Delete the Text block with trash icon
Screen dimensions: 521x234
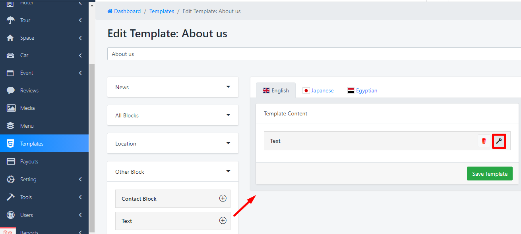(484, 141)
